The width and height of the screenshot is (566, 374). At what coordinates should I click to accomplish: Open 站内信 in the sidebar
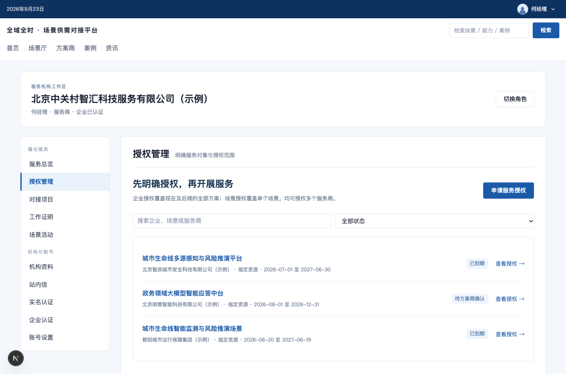(65, 285)
